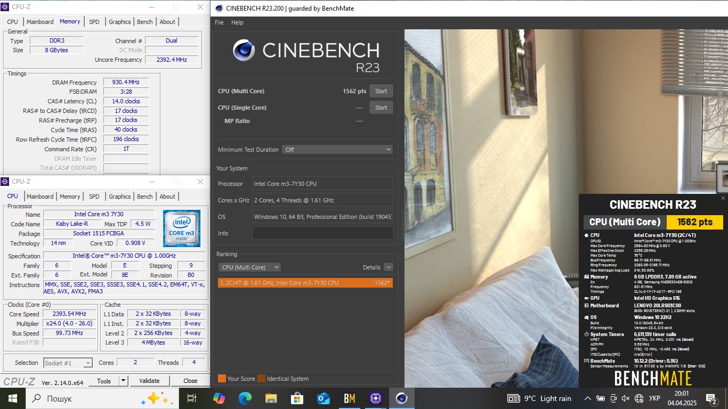The height and width of the screenshot is (409, 728).
Task: Open the SPD tab in the CPU-Z window showing Timings
Action: click(94, 22)
